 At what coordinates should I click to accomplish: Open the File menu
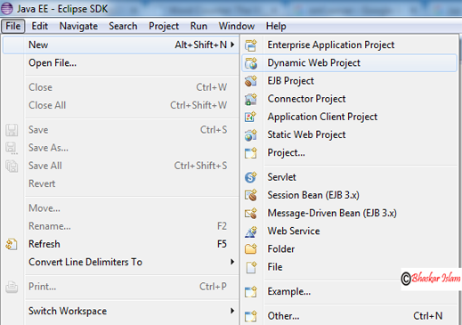13,26
